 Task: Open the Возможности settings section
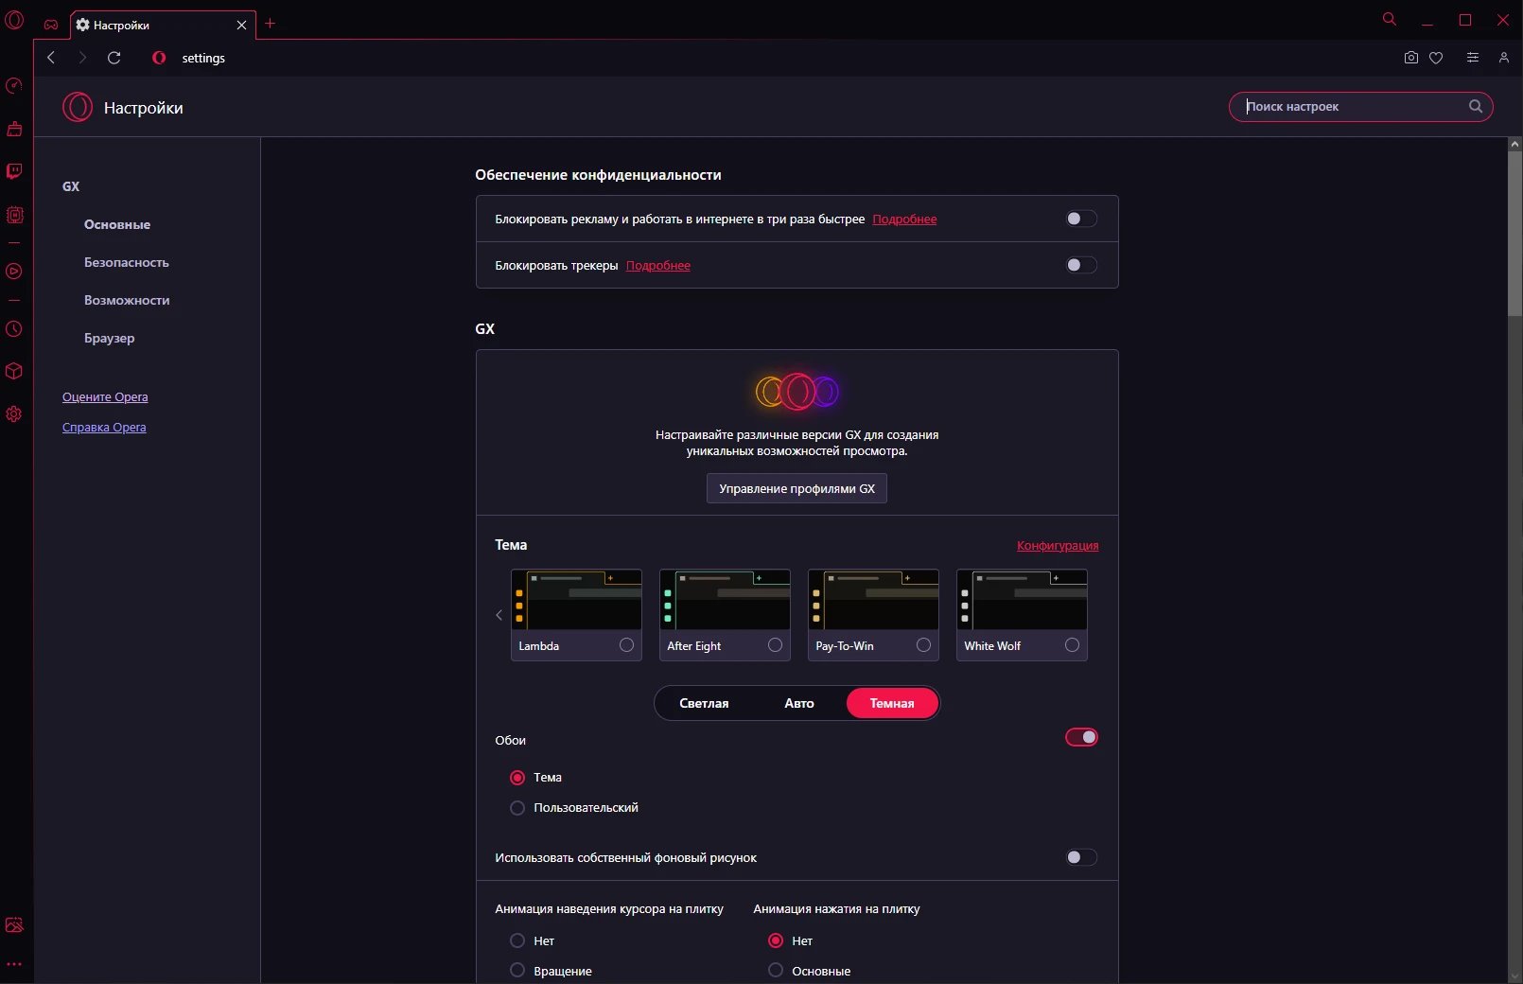coord(127,300)
